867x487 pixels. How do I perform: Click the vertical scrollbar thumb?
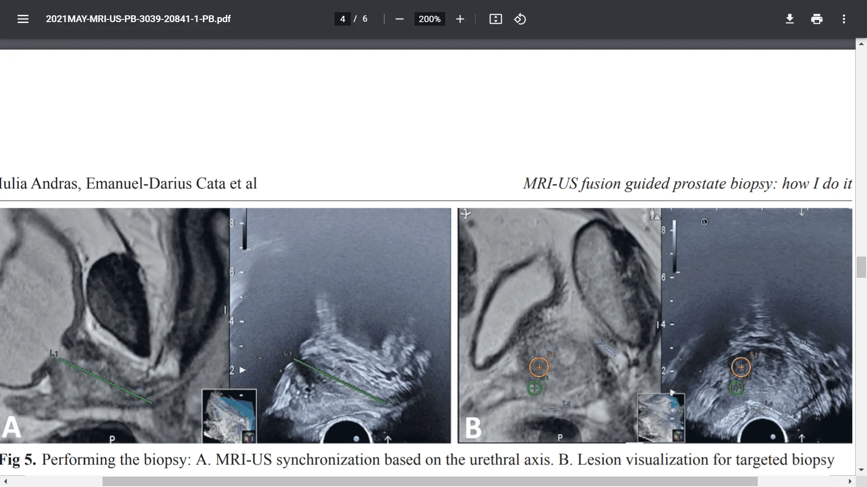pyautogui.click(x=861, y=267)
